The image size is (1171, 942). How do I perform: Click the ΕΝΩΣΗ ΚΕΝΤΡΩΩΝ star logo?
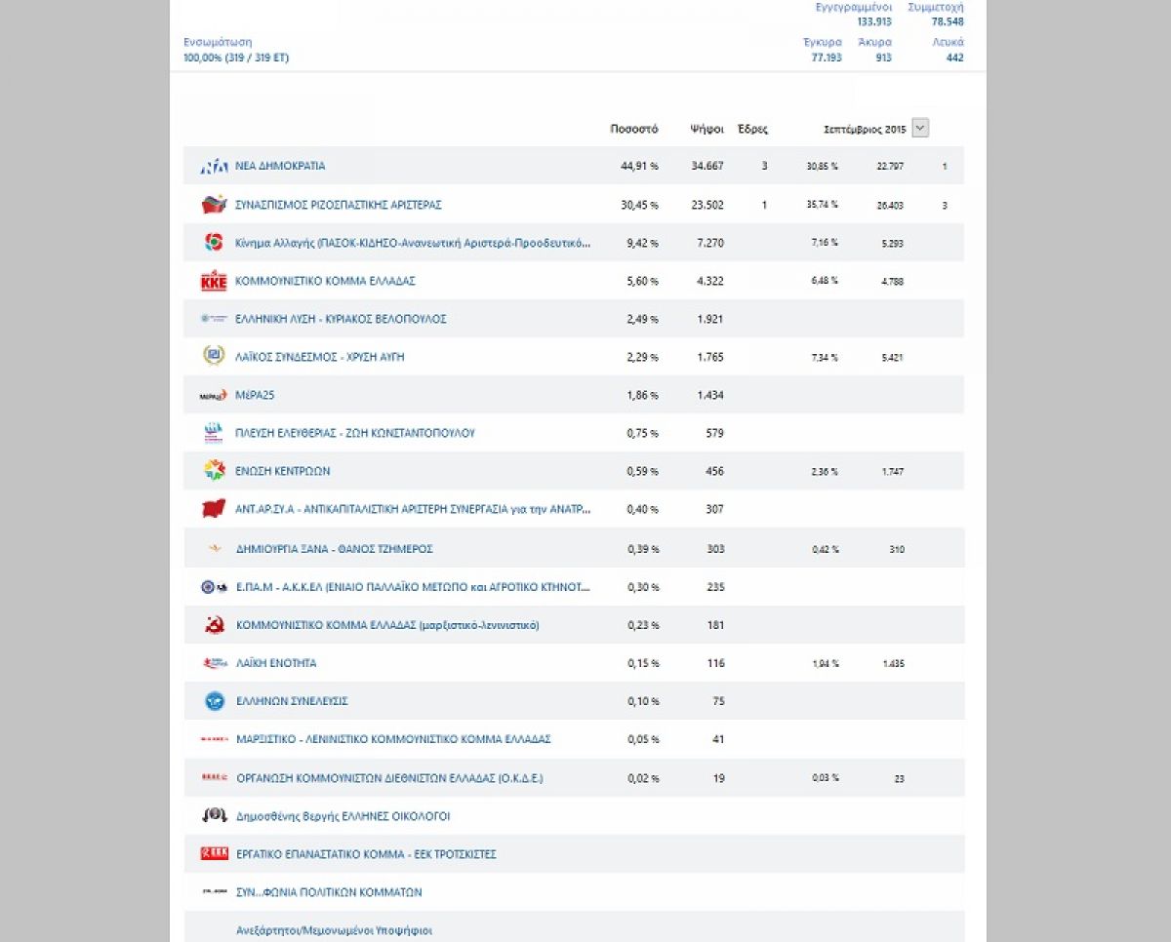(214, 471)
